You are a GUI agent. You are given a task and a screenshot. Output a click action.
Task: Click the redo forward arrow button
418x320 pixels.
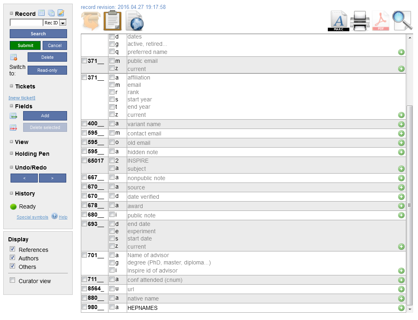[52, 178]
